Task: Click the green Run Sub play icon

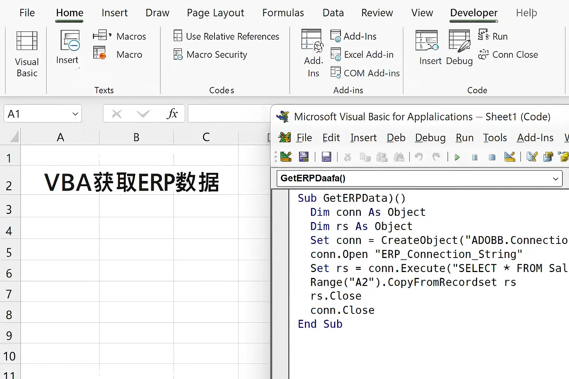Action: tap(457, 157)
